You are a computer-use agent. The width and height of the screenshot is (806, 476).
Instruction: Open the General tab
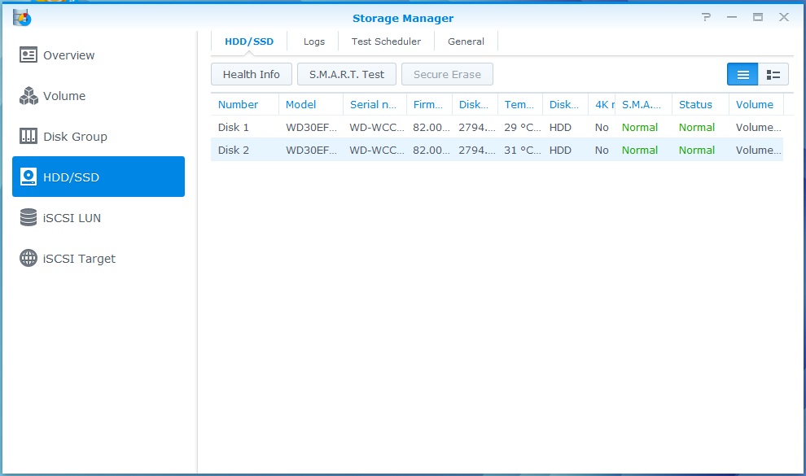466,41
